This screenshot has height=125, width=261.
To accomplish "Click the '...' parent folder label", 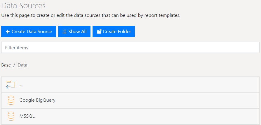I will point(21,85).
